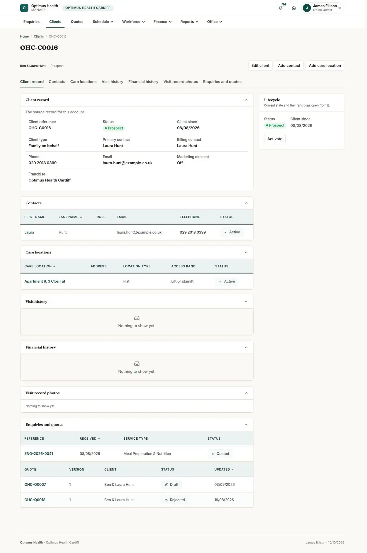Open the notifications bell
Image resolution: width=367 pixels, height=553 pixels.
coord(280,8)
